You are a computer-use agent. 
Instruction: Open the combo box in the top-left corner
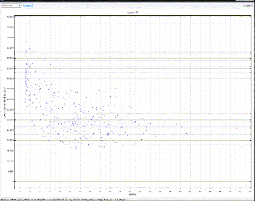11,6
